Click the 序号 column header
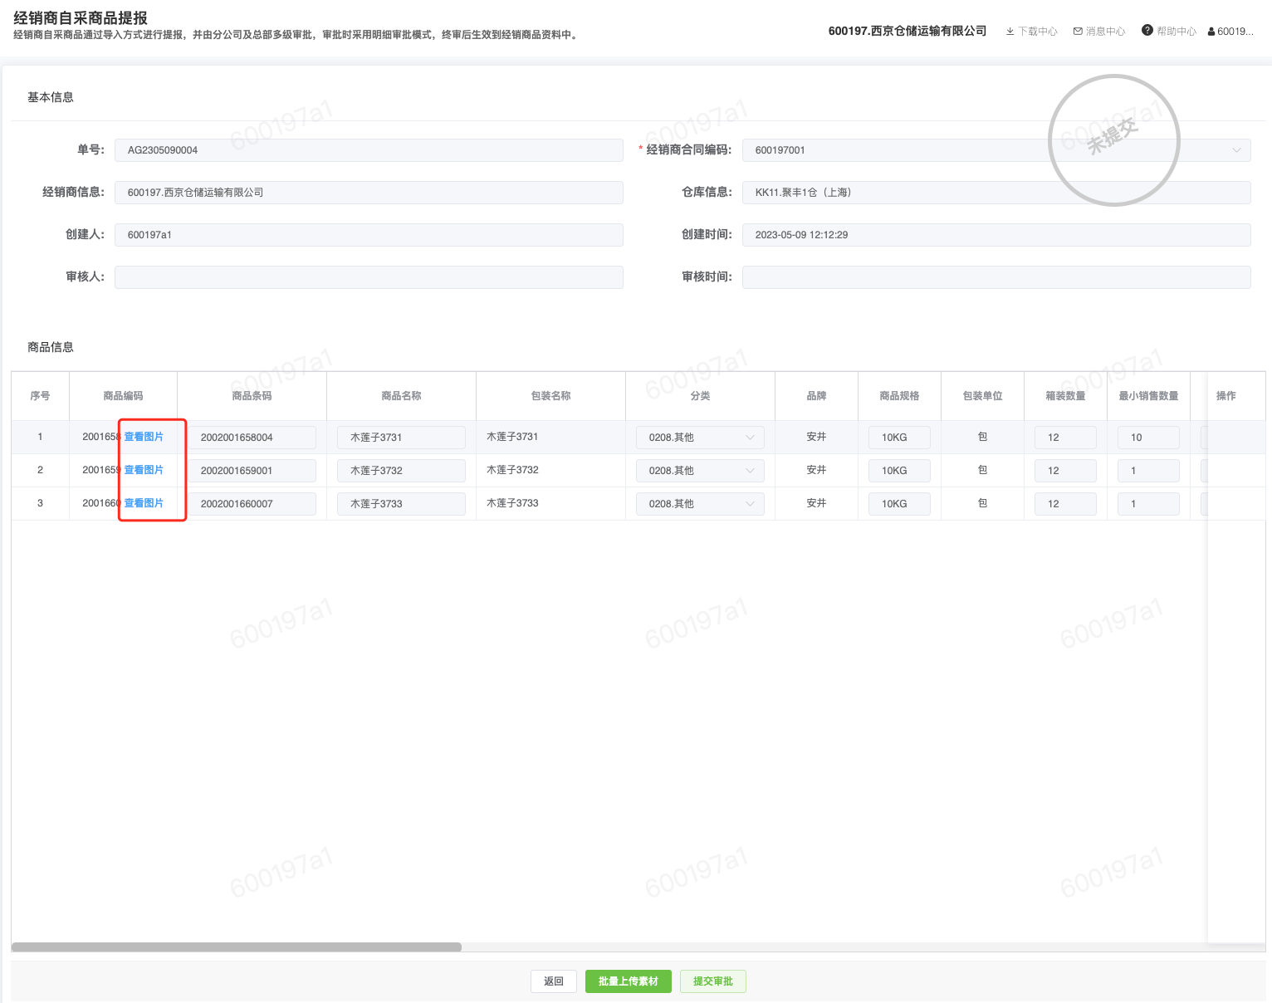 (40, 396)
